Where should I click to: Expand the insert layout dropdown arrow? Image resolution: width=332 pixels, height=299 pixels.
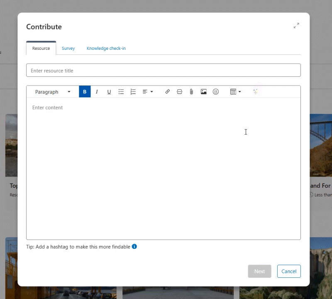(x=239, y=91)
